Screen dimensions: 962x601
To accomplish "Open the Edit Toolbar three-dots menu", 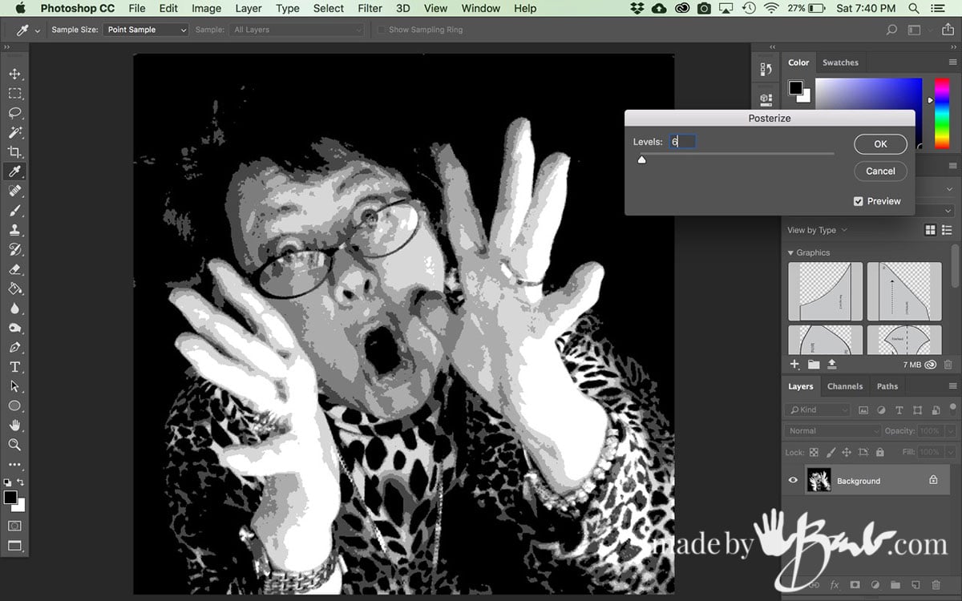I will [14, 464].
